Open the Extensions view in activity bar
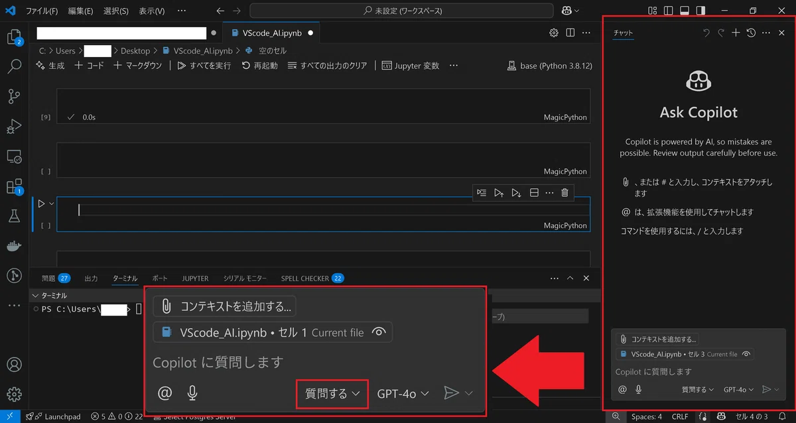The height and width of the screenshot is (423, 796). pos(14,186)
